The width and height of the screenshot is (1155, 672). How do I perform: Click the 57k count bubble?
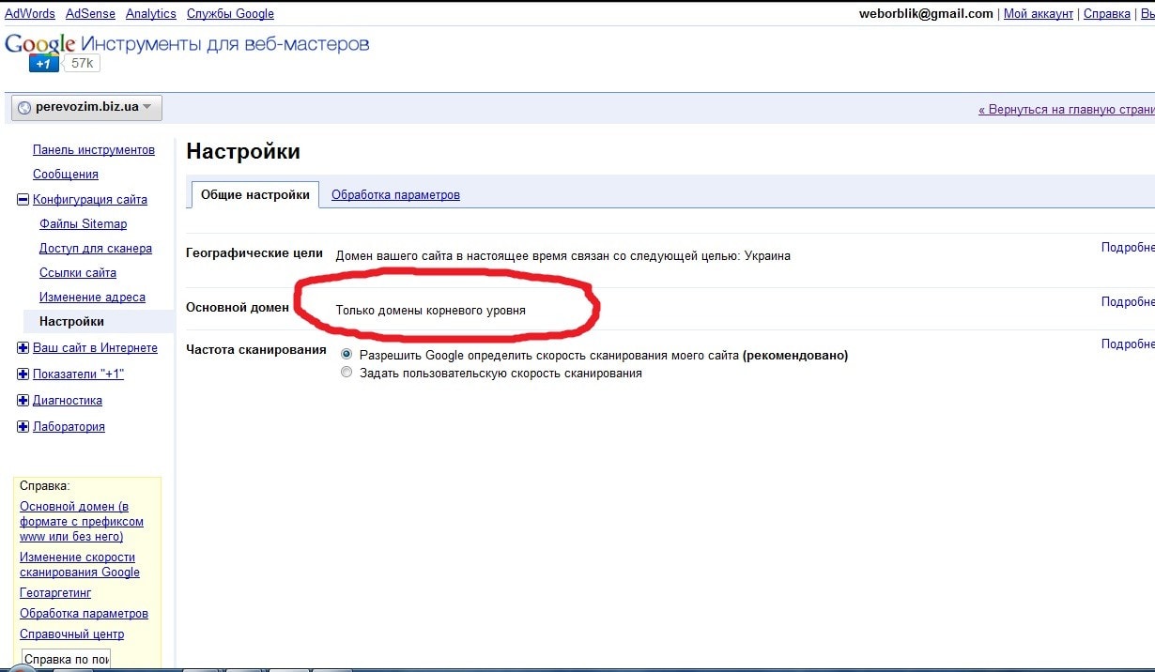coord(83,64)
